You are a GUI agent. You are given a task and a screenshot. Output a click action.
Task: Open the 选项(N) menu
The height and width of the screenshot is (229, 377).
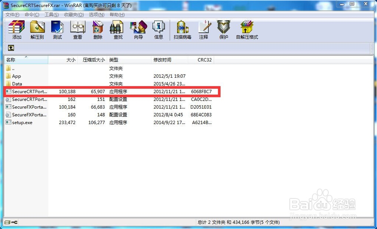pos(97,15)
